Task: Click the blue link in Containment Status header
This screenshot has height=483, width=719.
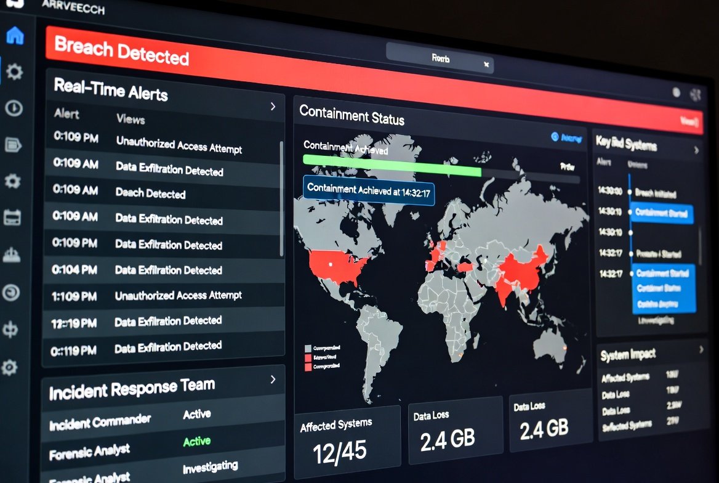Action: [567, 137]
